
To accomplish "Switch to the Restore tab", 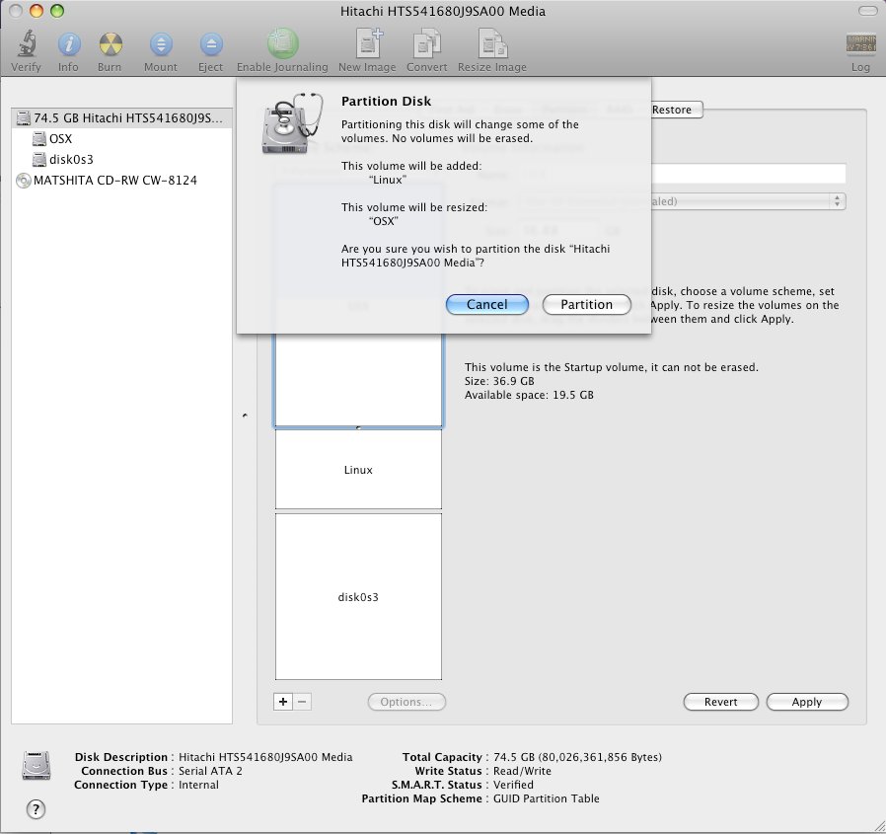I will (675, 110).
